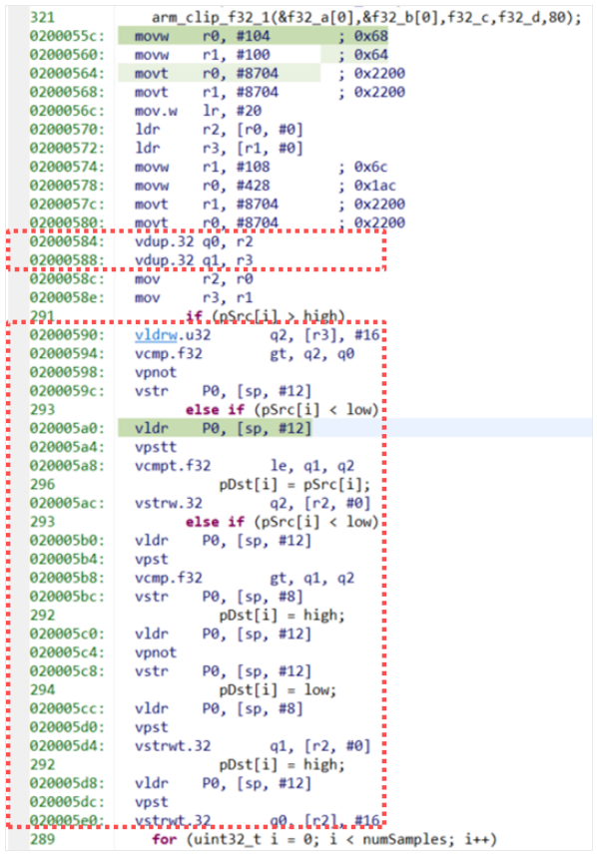Select source line 321 arm_clip_f32_1 call
The height and width of the screenshot is (855, 597).
(366, 17)
